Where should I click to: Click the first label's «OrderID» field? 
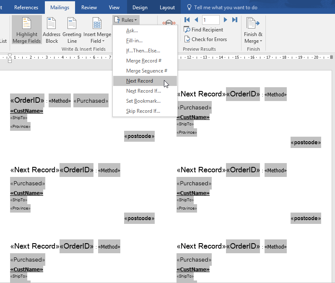27,100
